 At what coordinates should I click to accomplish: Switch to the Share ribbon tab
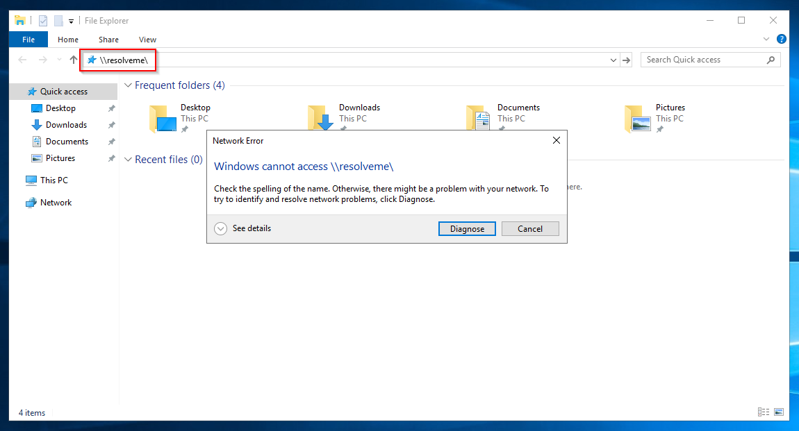click(108, 39)
